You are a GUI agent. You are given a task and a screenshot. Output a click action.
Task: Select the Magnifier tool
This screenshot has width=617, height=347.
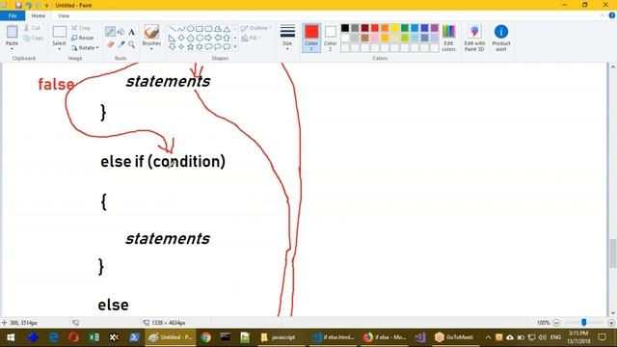tap(131, 44)
